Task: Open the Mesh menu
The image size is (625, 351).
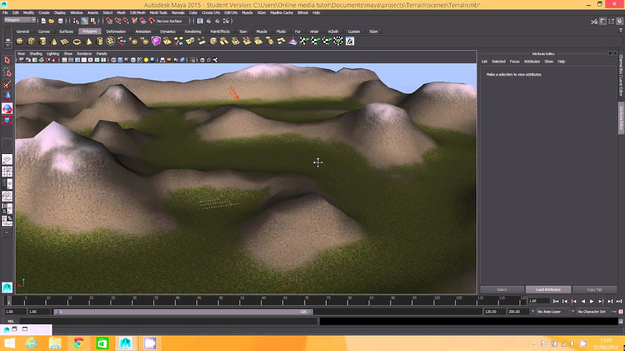Action: click(x=121, y=13)
